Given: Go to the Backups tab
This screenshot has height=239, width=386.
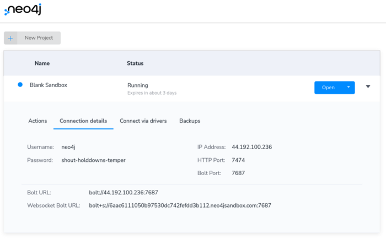Looking at the screenshot, I should 190,121.
